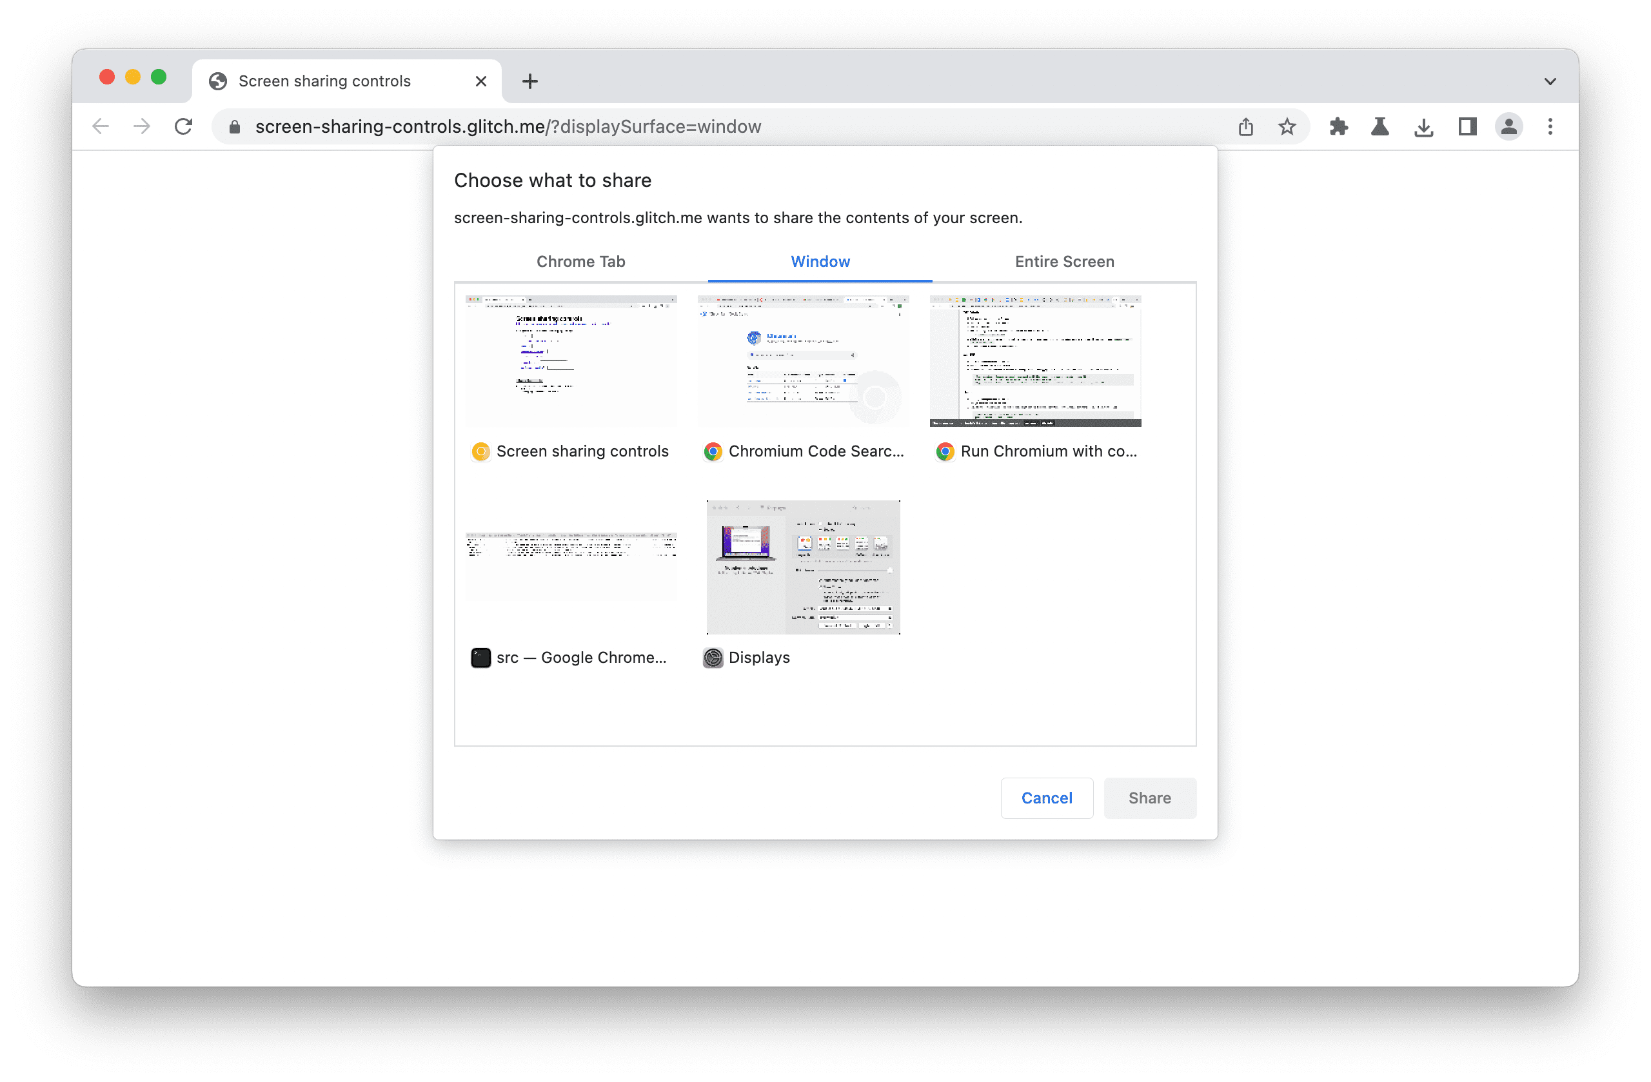This screenshot has width=1651, height=1082.
Task: Click the browser menu three-dot icon
Action: [x=1551, y=127]
